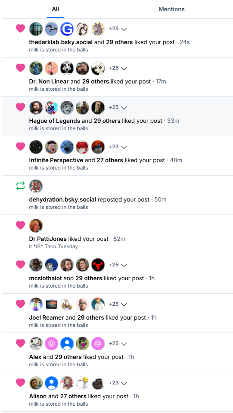Select the All notifications tab

click(x=56, y=9)
